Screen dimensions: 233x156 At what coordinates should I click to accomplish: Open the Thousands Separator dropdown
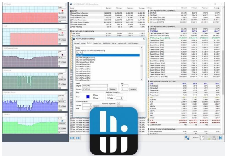(118, 103)
